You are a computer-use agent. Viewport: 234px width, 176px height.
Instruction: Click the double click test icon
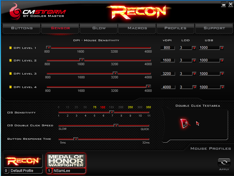click(185, 123)
